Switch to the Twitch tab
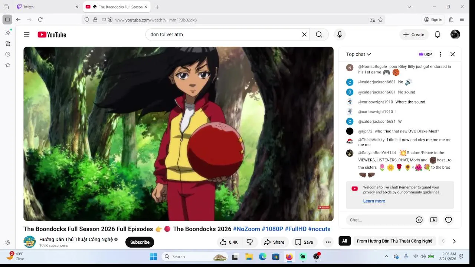Screen dimensions: 475x267 pos(47,7)
